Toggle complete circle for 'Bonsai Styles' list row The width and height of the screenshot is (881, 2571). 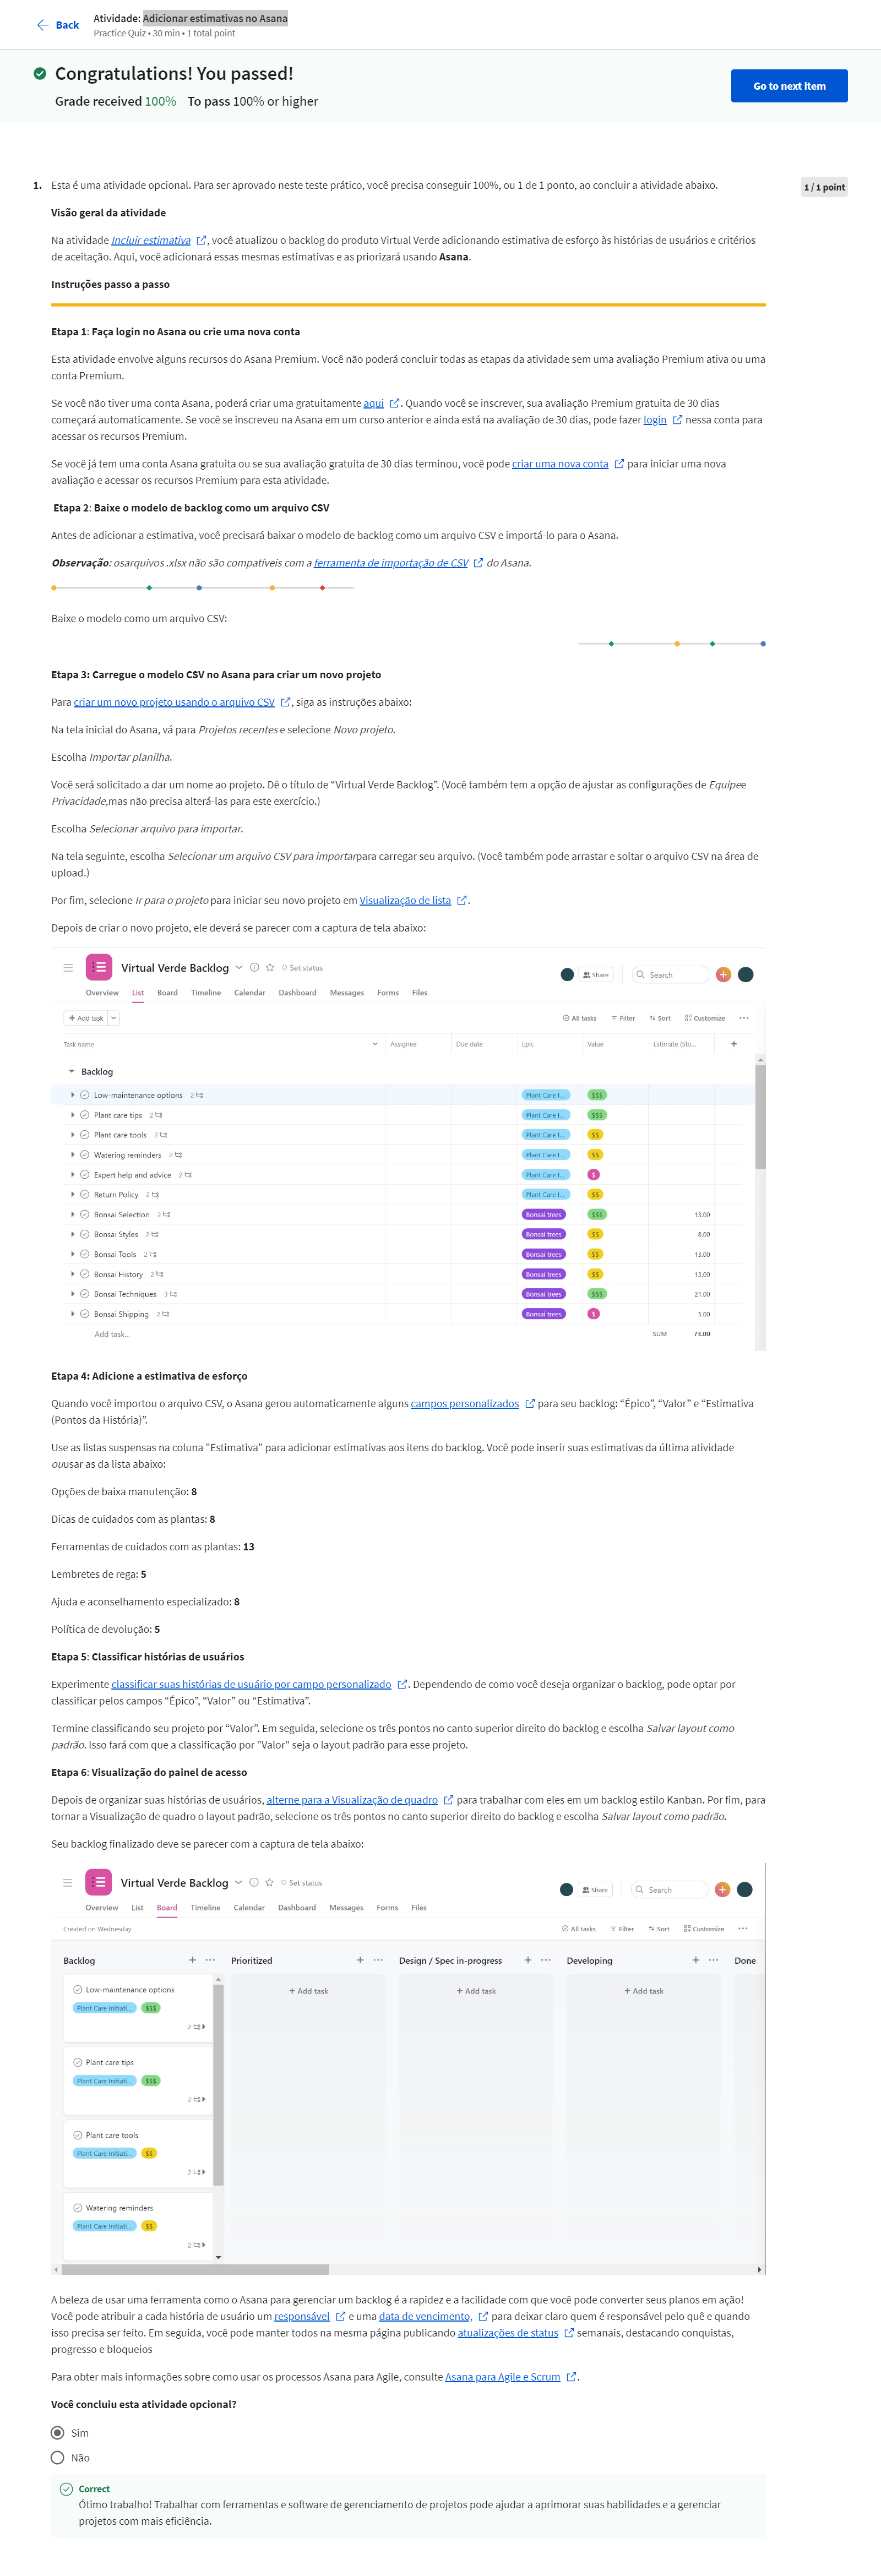tap(85, 1235)
